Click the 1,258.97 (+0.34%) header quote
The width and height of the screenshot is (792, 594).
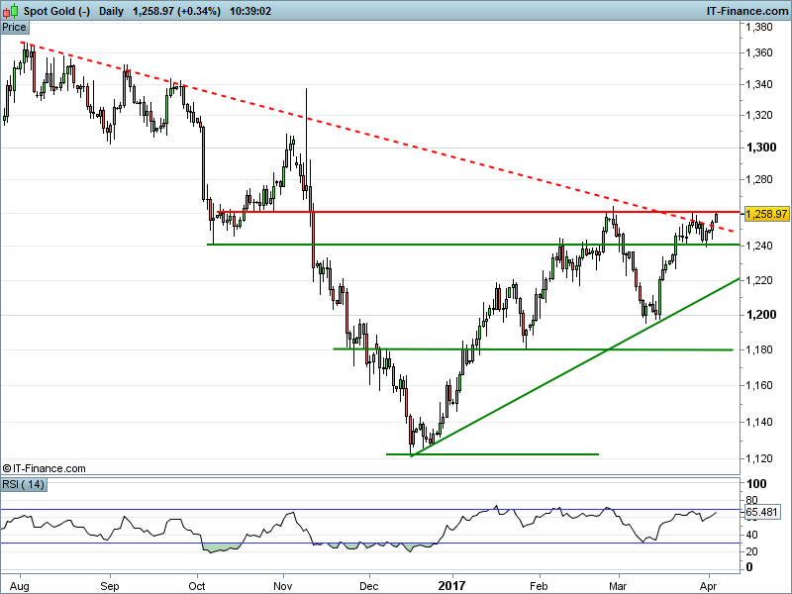tap(176, 11)
